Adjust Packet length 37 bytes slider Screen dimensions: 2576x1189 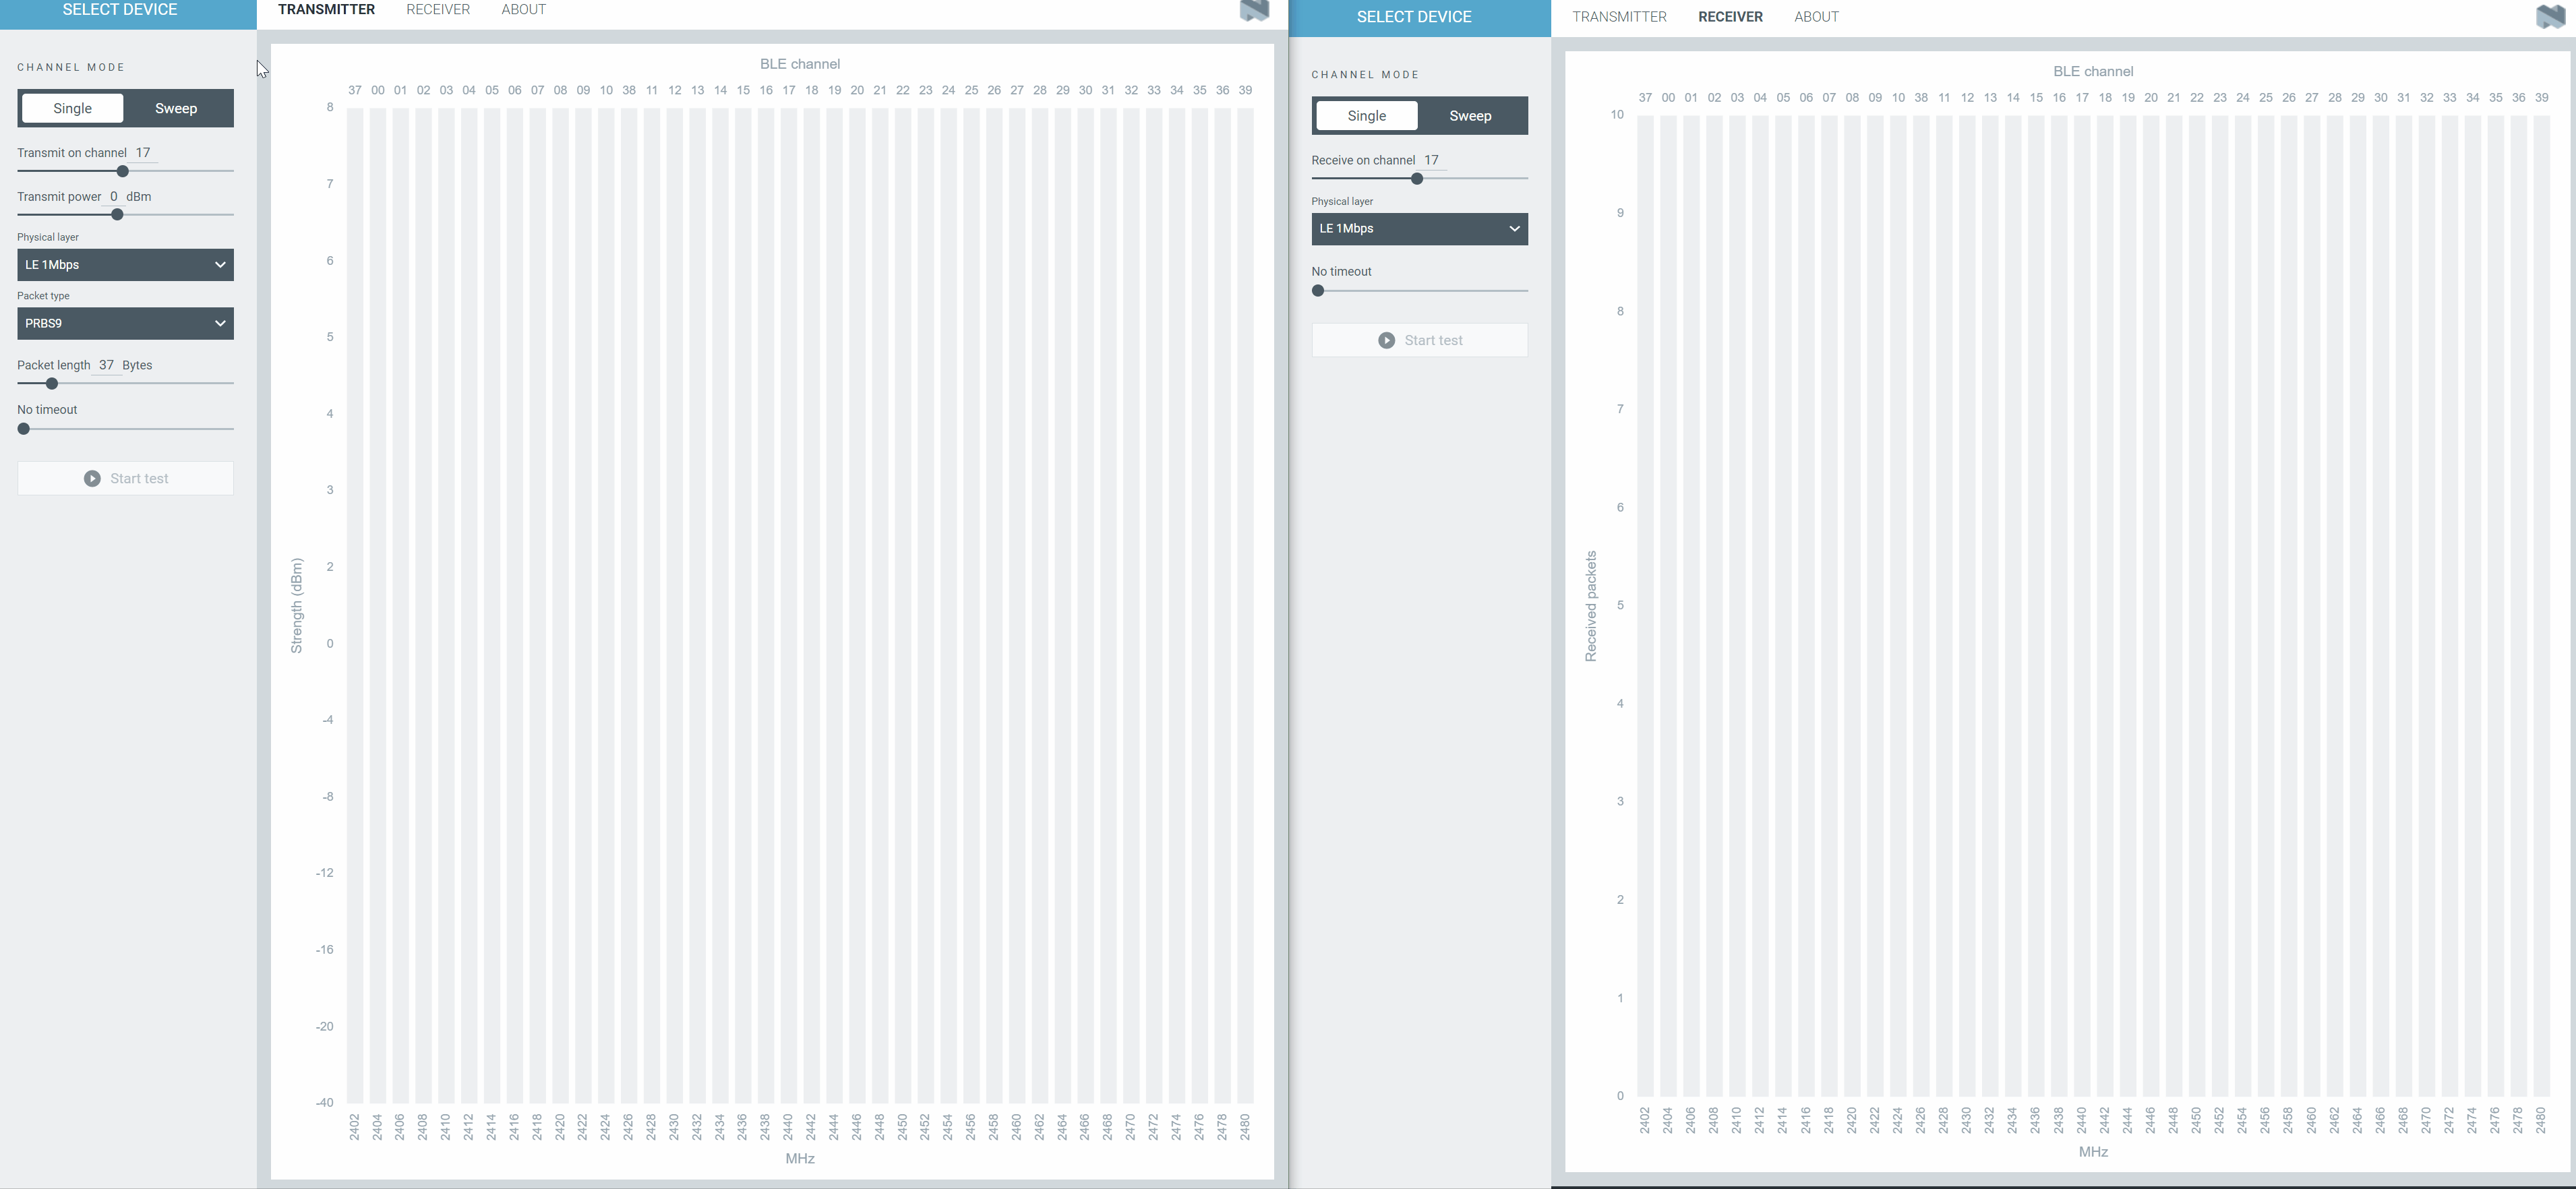tap(49, 384)
